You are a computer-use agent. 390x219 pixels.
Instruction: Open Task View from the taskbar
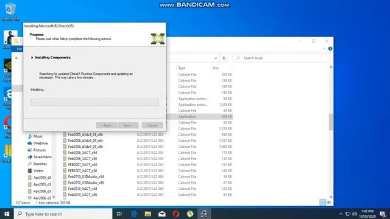pyautogui.click(x=119, y=214)
